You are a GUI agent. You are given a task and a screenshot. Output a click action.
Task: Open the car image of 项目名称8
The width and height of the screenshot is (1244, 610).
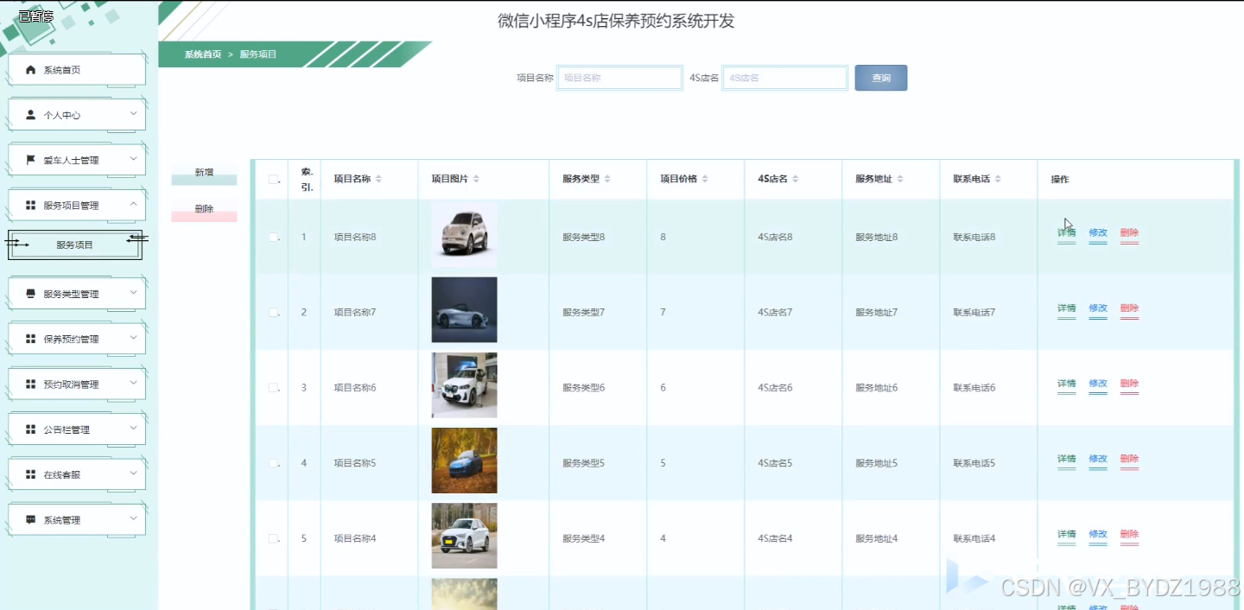point(464,234)
